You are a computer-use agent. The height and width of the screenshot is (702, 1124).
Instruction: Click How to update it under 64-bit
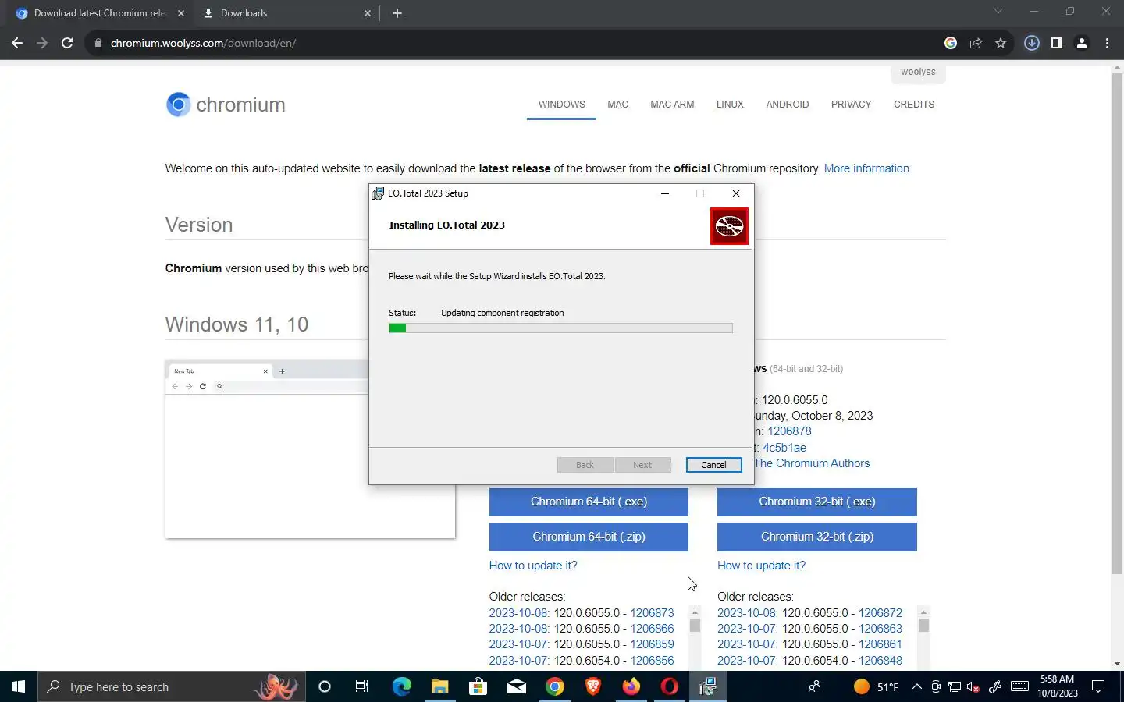533,565
